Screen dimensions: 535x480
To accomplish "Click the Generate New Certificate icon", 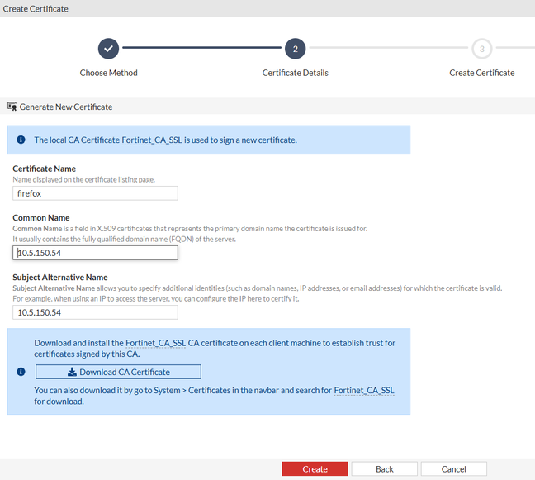I will point(12,107).
